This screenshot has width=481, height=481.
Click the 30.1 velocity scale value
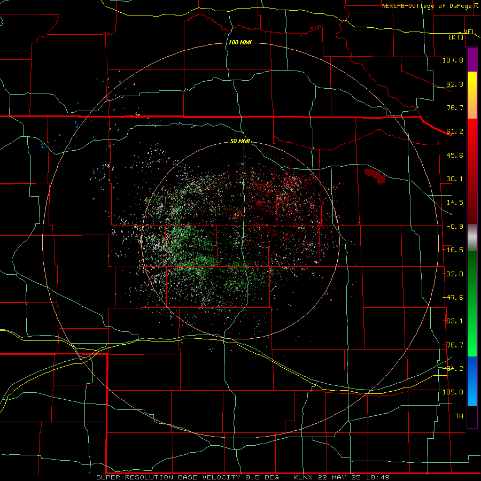pos(455,179)
